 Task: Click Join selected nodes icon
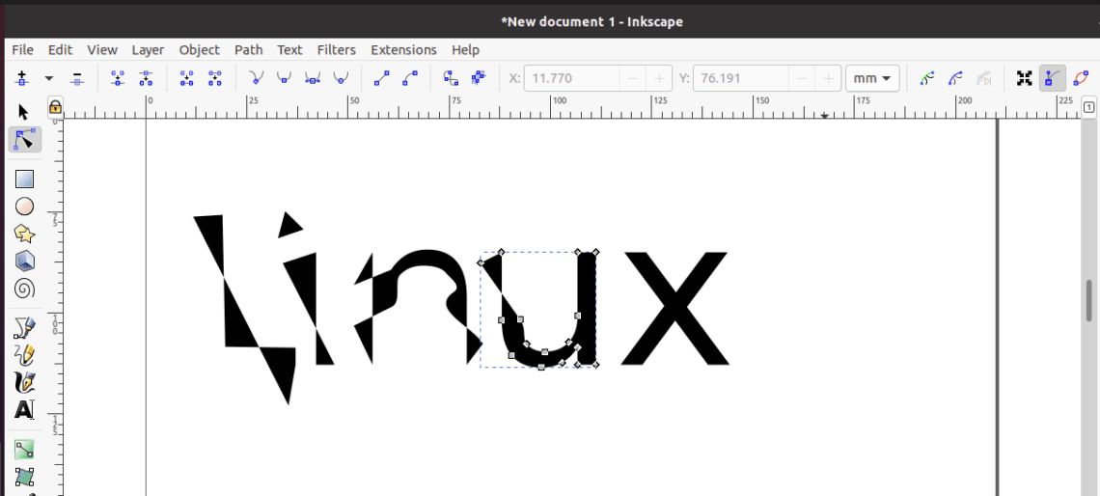tap(118, 78)
